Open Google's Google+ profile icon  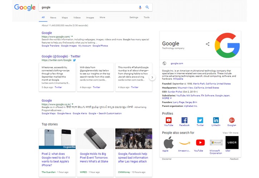click(232, 120)
